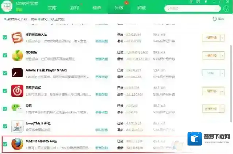Click the 360 software manager logo
Viewport: 233px width, 154px height.
pos(7,7)
